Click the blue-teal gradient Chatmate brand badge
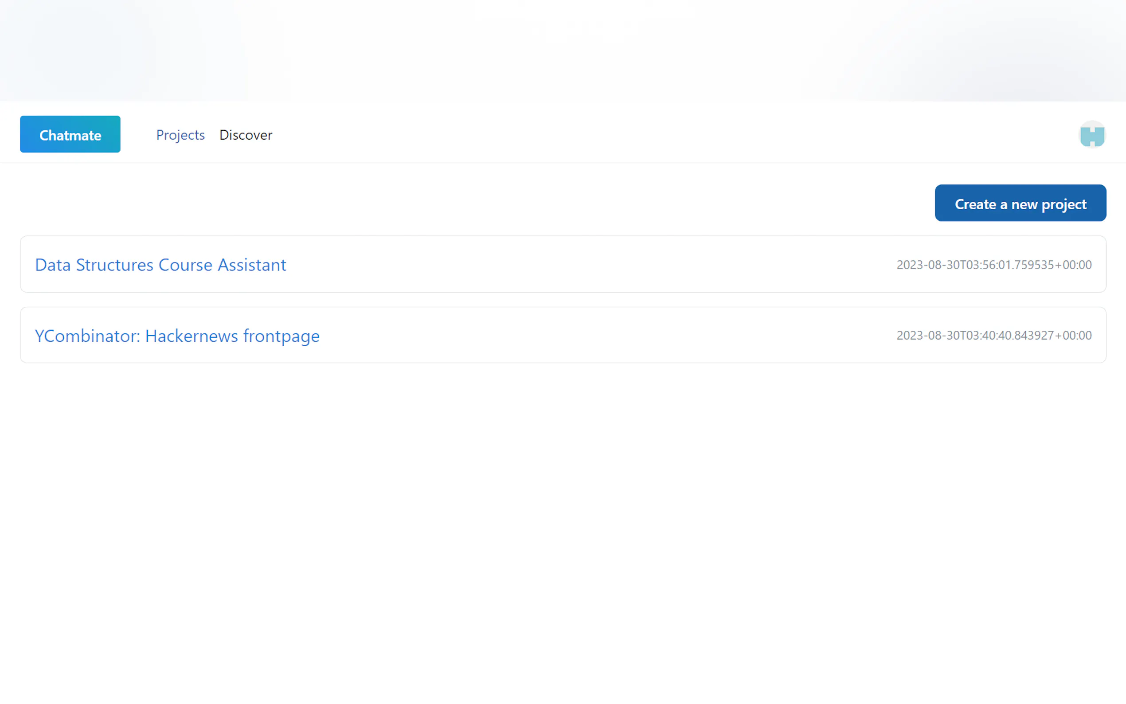 point(70,135)
